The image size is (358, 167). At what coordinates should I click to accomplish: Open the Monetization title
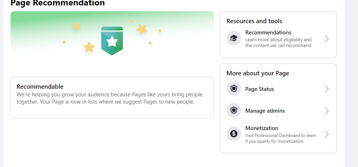pyautogui.click(x=261, y=128)
